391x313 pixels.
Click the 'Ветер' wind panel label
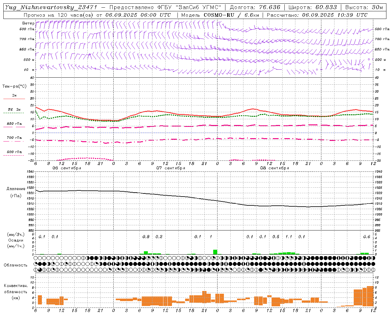[28, 23]
